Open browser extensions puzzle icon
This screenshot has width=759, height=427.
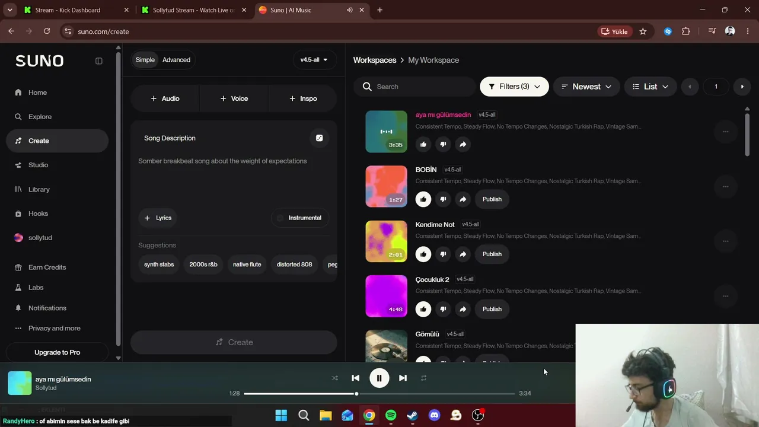coord(686,31)
